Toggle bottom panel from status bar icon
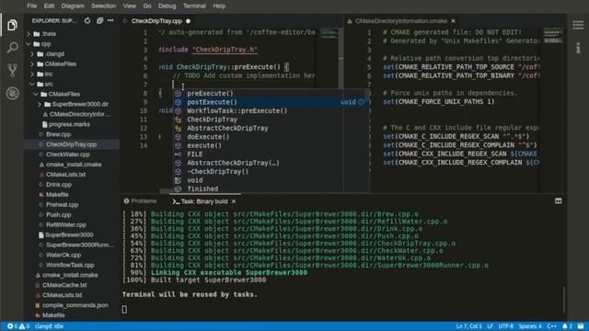Viewport: 589px width, 331px height. [x=581, y=326]
